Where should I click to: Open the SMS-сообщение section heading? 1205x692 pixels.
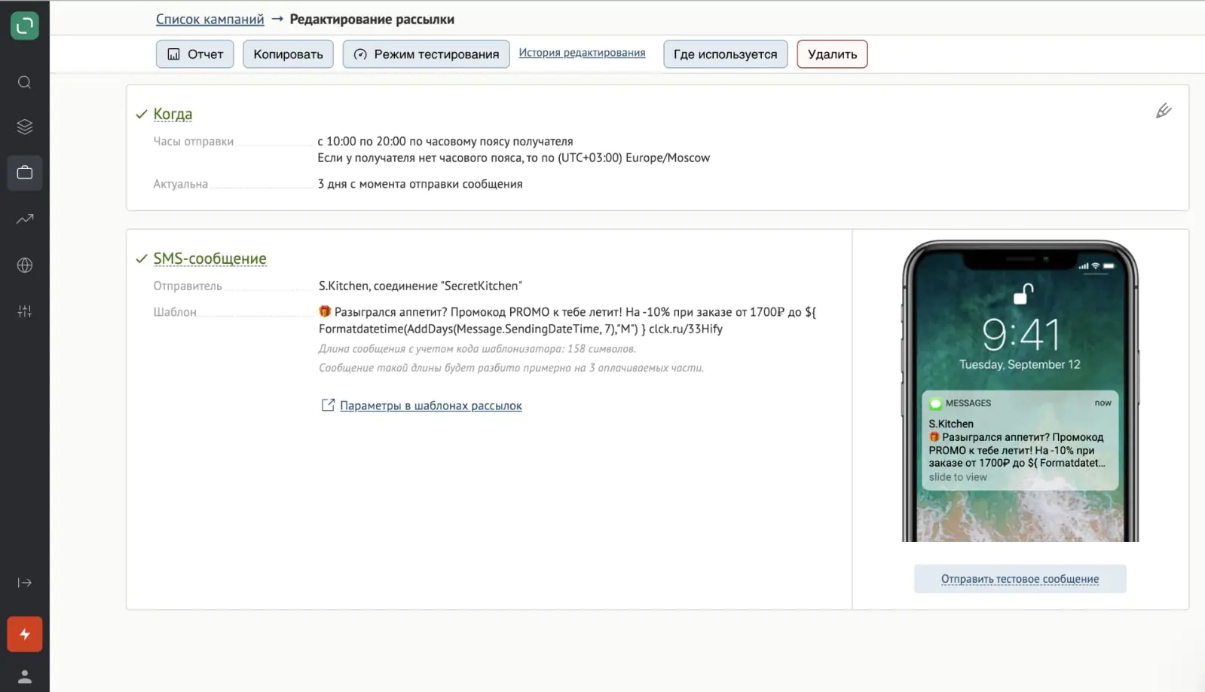pos(209,259)
